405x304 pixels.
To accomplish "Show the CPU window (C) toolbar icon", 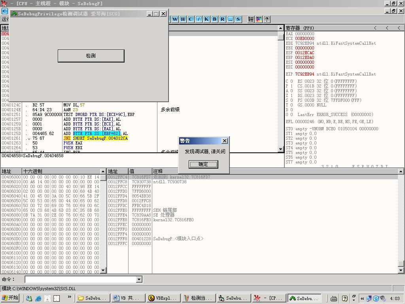I will click(x=191, y=19).
